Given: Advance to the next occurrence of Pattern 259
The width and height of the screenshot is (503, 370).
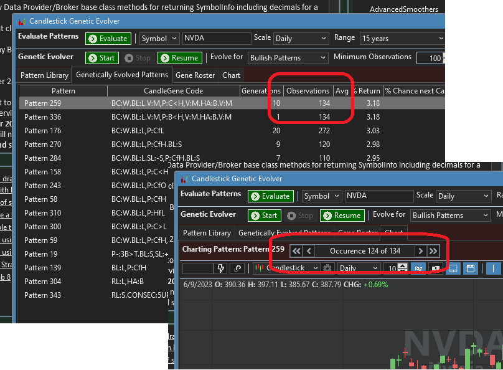Looking at the screenshot, I should pyautogui.click(x=420, y=250).
